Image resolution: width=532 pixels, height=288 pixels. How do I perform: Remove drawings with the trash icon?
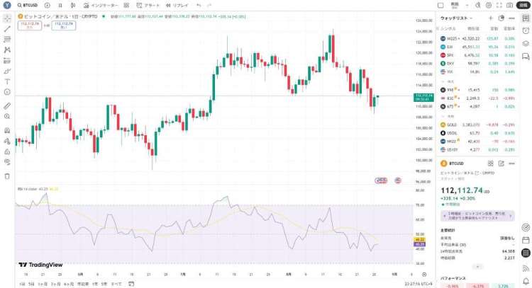(x=7, y=176)
